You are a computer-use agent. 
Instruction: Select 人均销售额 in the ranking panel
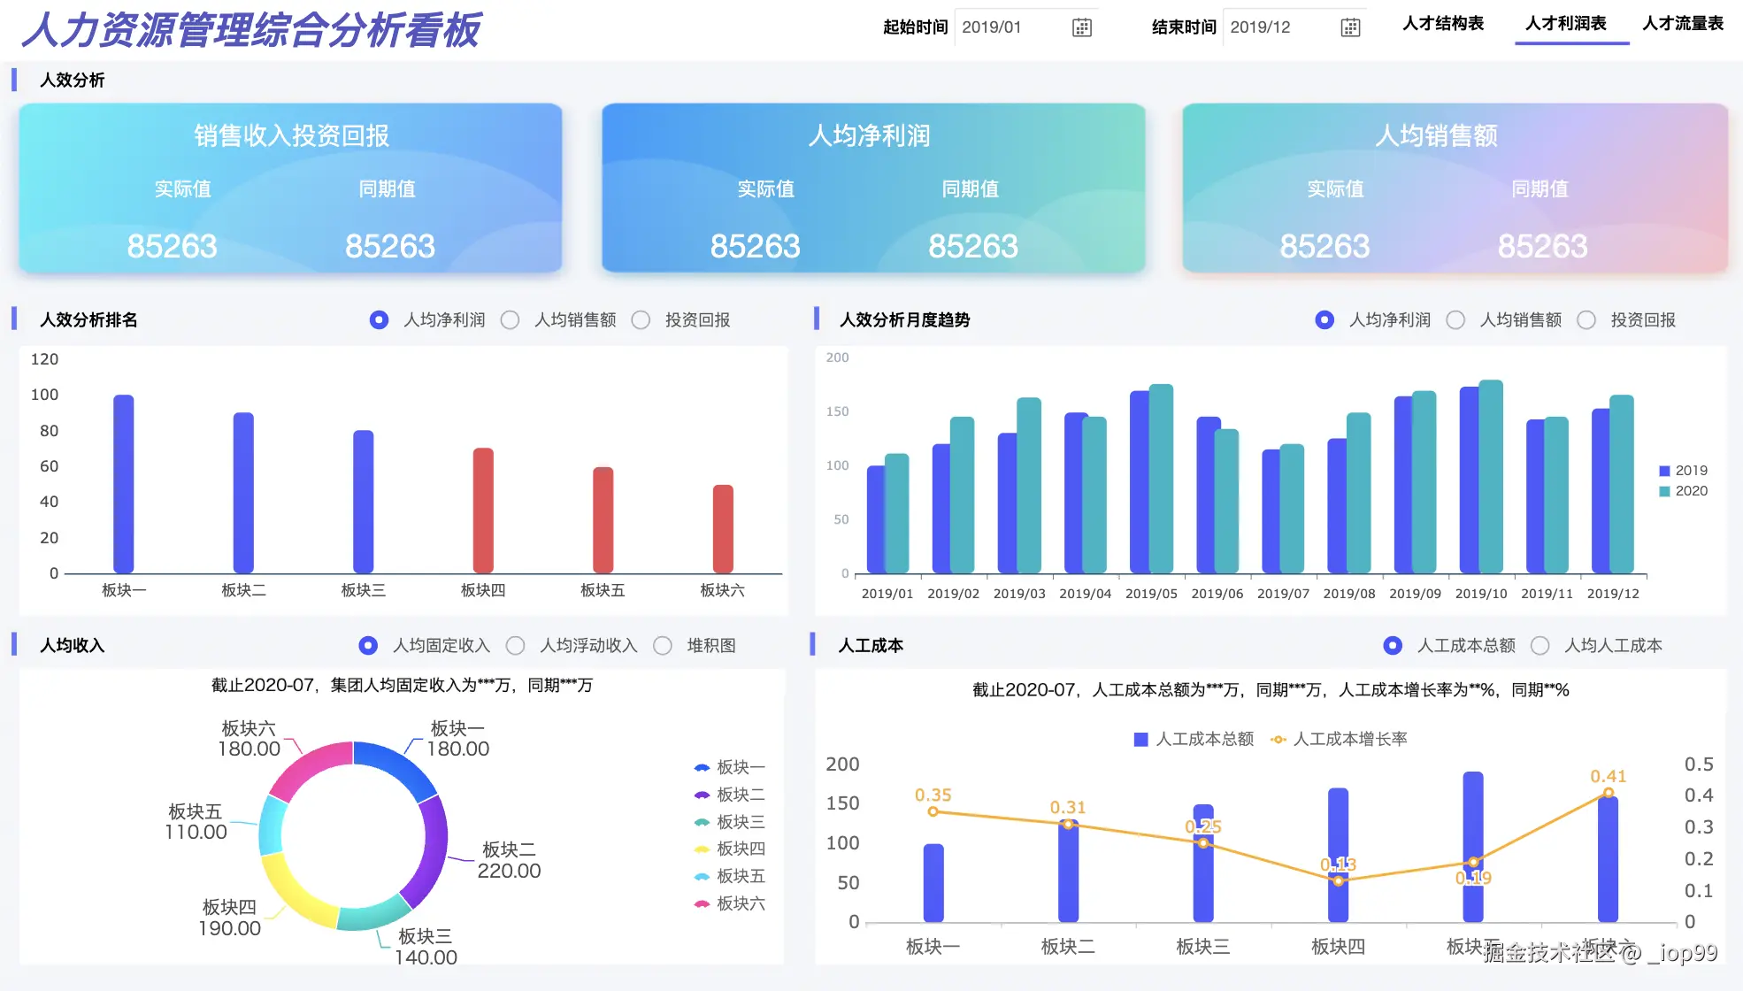511,320
